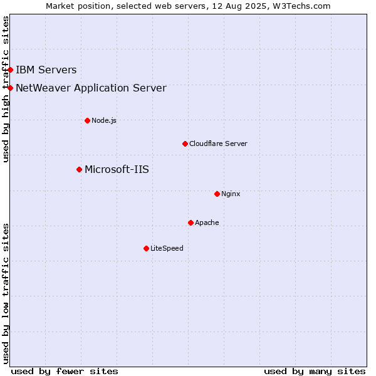376x376 pixels.
Task: Click the "Nginx" label text
Action: click(231, 194)
